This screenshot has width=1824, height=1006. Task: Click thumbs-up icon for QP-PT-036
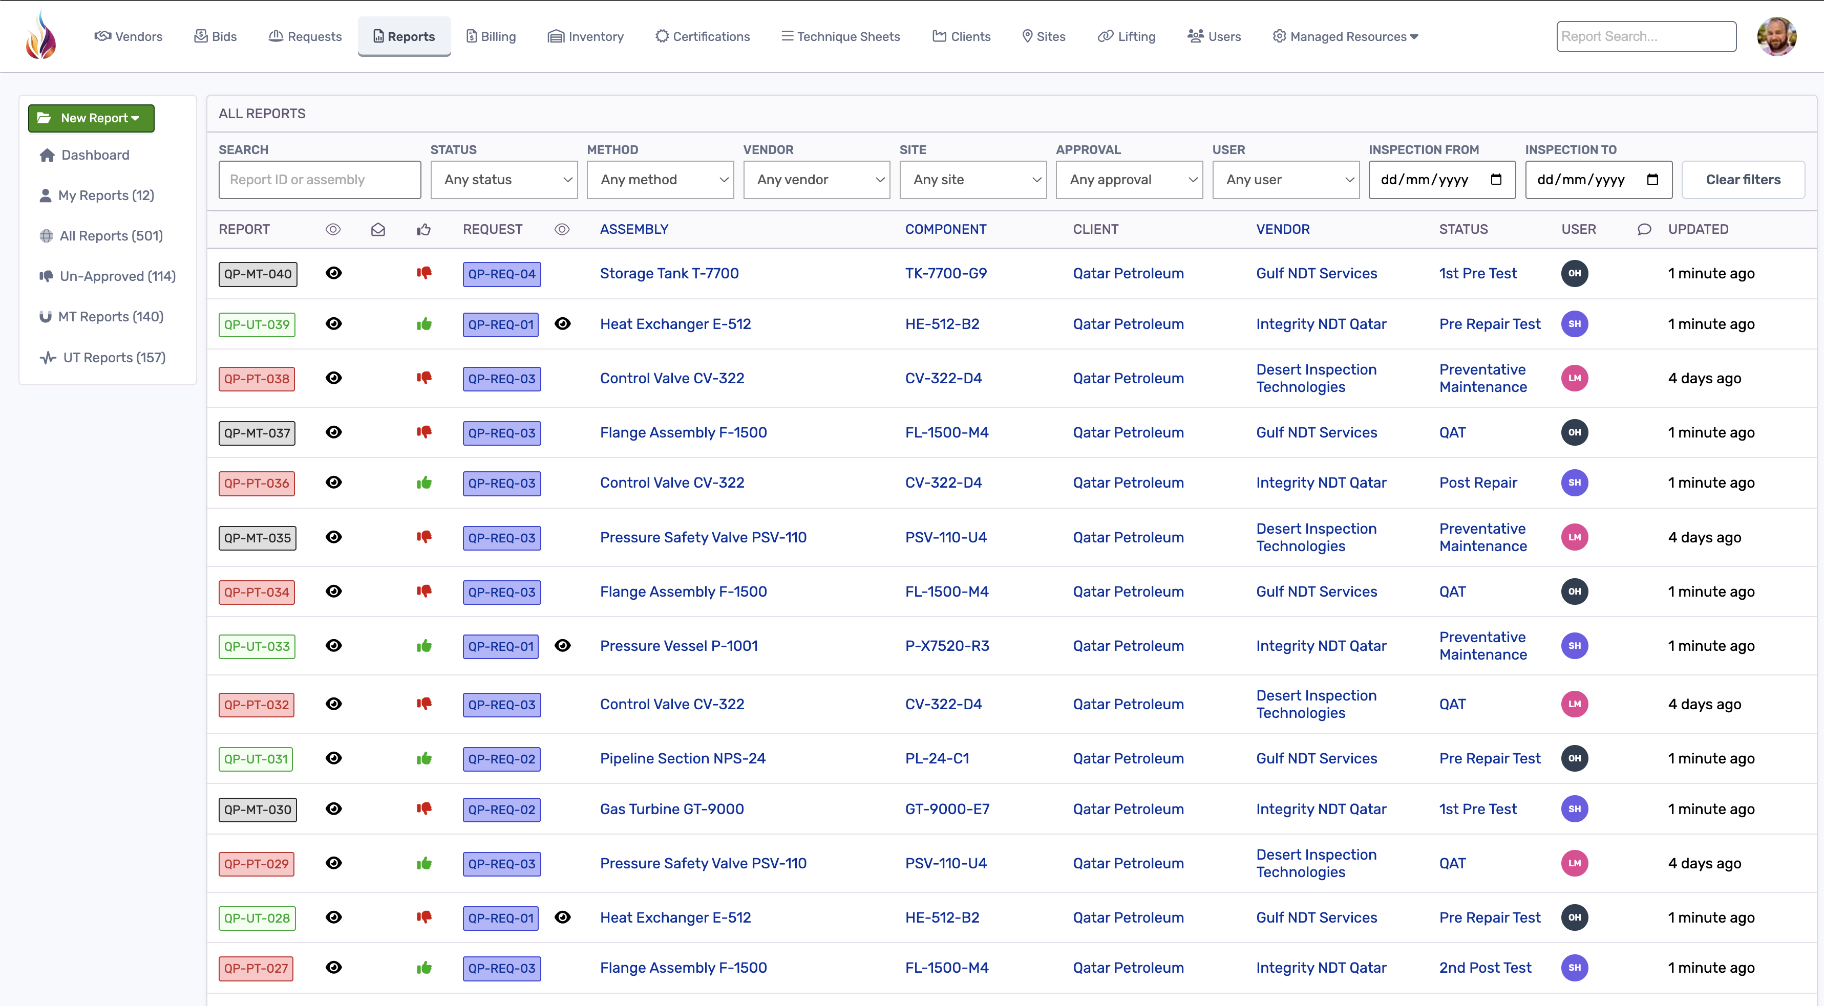point(424,483)
